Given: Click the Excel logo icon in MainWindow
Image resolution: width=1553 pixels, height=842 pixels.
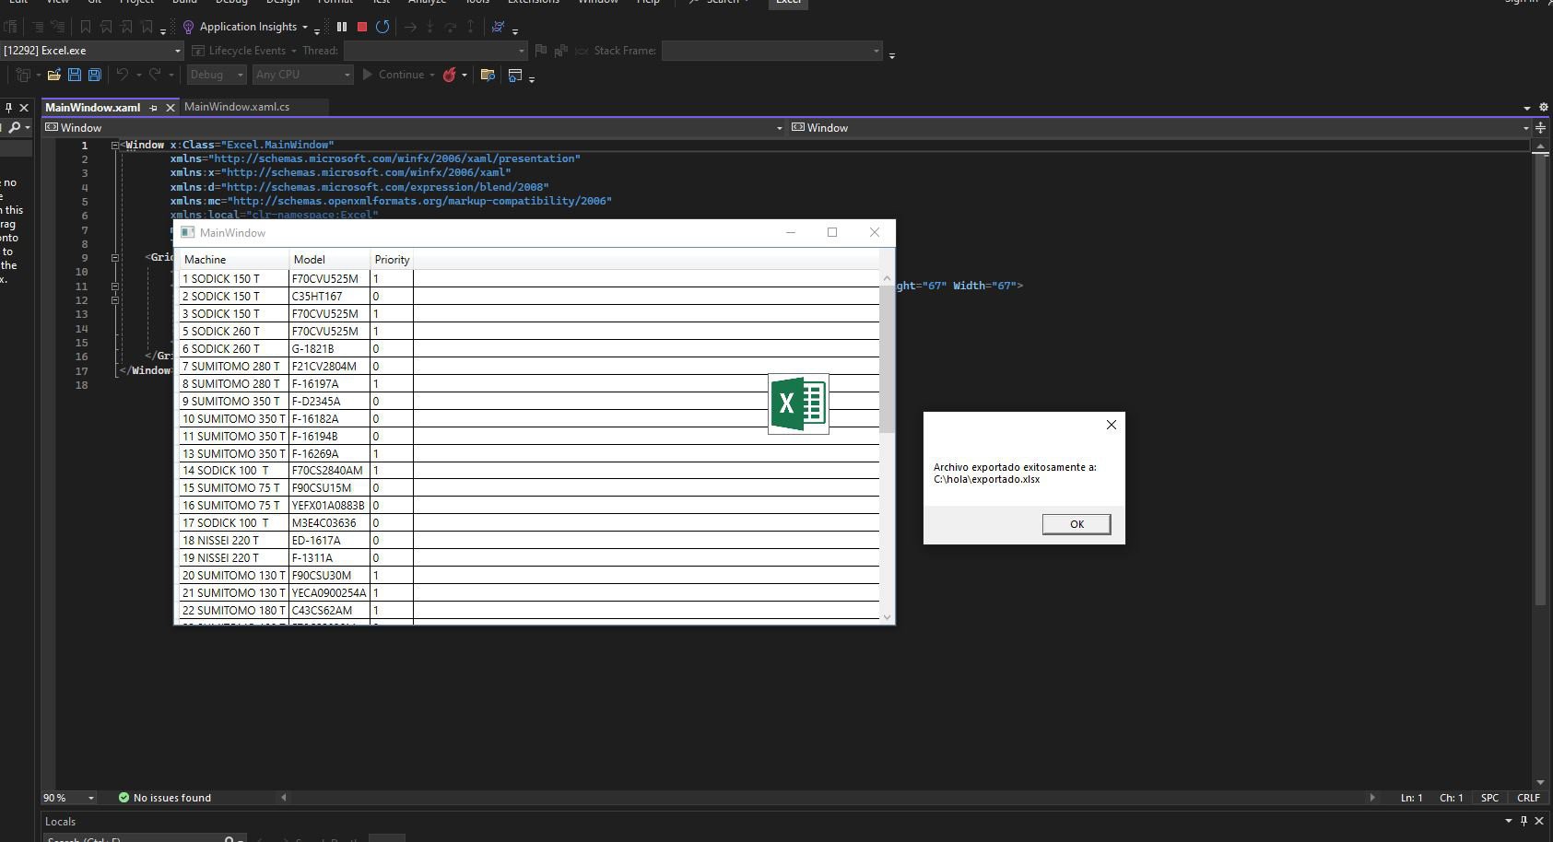Looking at the screenshot, I should 798,403.
